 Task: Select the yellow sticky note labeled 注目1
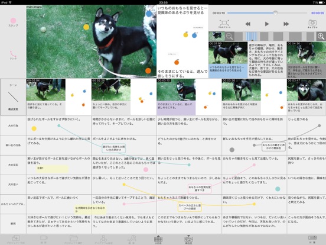click(52, 169)
